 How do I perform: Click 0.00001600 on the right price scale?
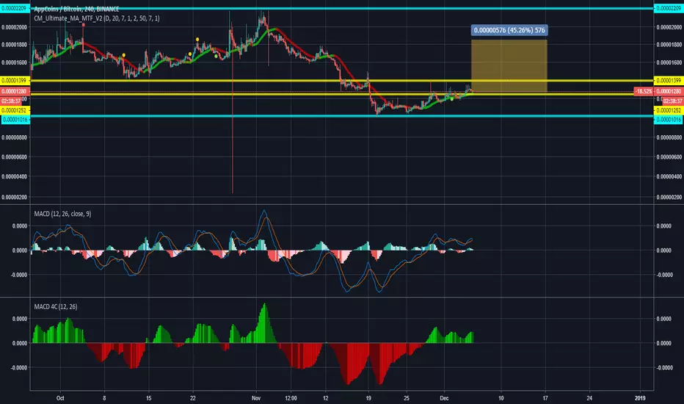pos(669,62)
